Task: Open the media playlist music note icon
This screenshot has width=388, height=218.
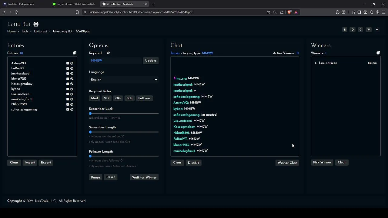Action: [x=353, y=12]
